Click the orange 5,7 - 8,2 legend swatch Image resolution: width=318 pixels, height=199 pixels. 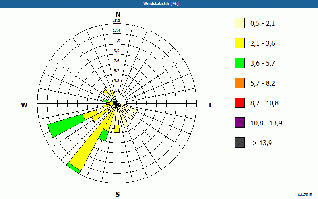(x=240, y=83)
